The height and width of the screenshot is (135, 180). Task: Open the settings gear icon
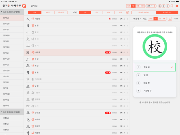pos(177,6)
